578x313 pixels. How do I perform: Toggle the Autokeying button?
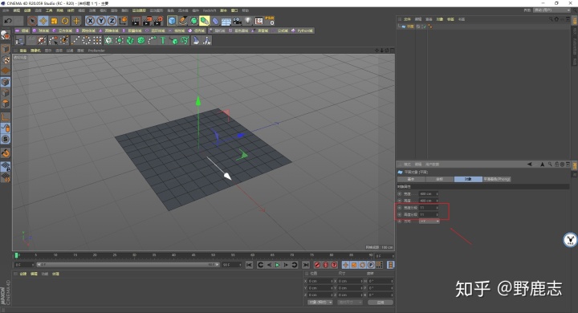click(326, 265)
